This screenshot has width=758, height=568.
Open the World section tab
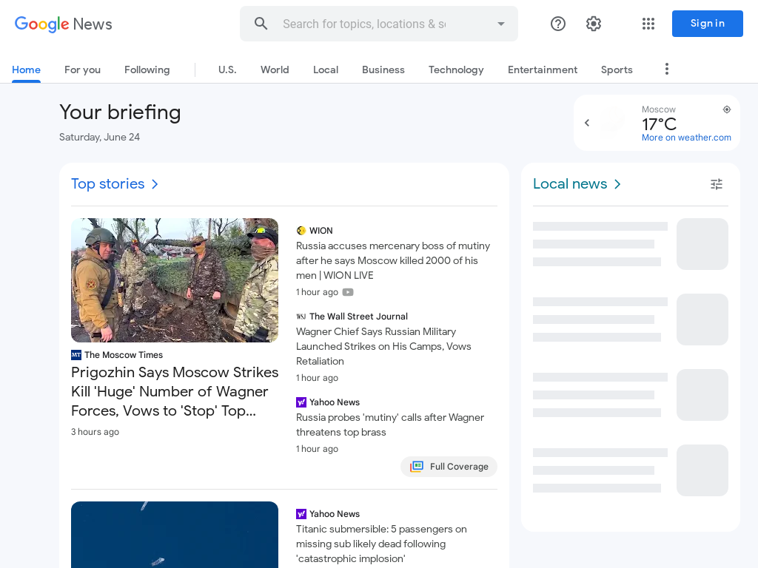(x=275, y=70)
